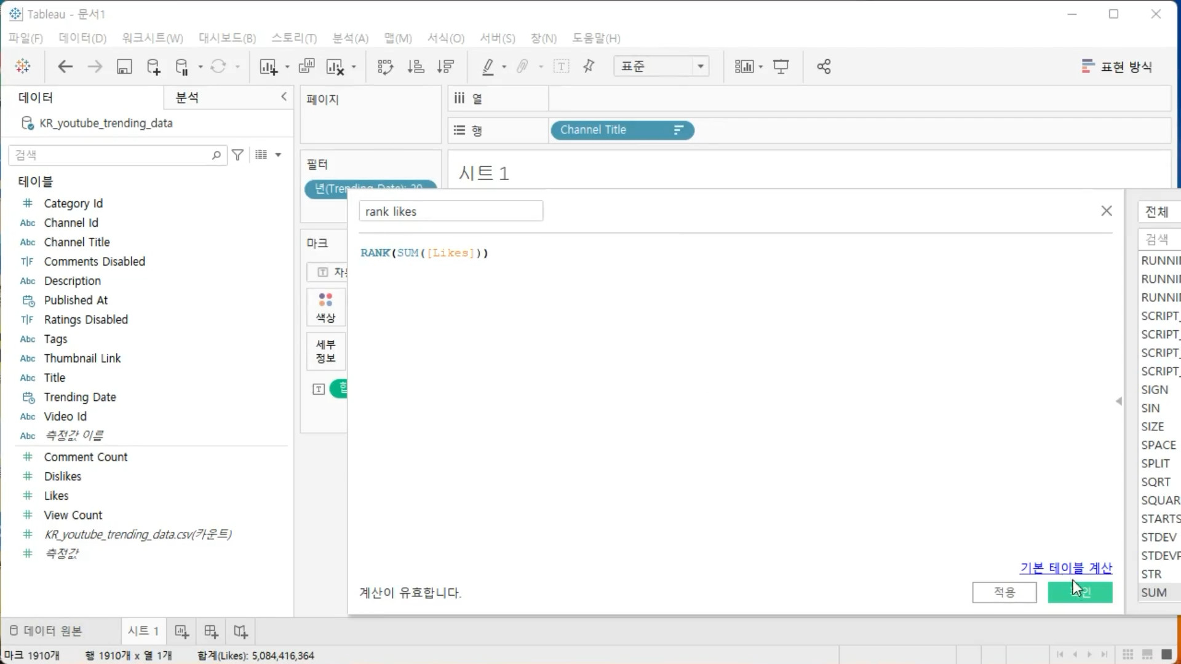Open the 전체 function category dropdown
1181x664 pixels.
1159,212
